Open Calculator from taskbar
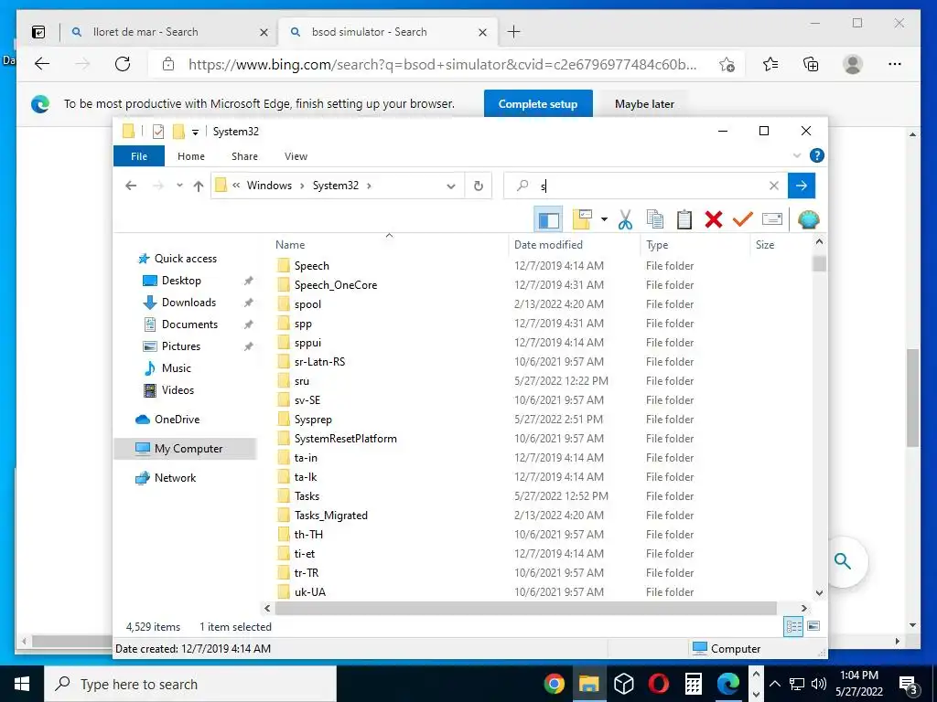The width and height of the screenshot is (937, 702). [x=694, y=684]
